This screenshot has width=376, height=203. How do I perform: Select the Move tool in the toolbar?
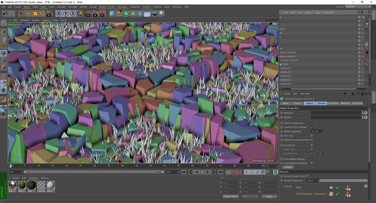tap(28, 14)
